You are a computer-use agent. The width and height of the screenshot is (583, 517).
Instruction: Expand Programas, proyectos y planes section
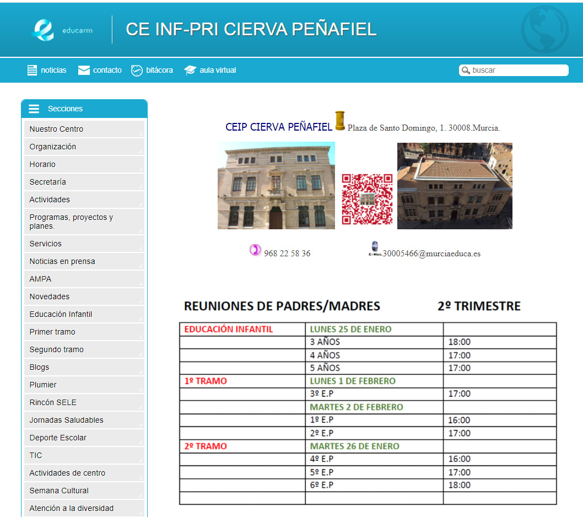point(71,222)
